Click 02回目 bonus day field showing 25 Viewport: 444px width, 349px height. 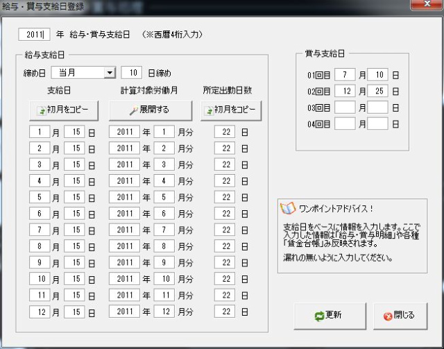377,91
